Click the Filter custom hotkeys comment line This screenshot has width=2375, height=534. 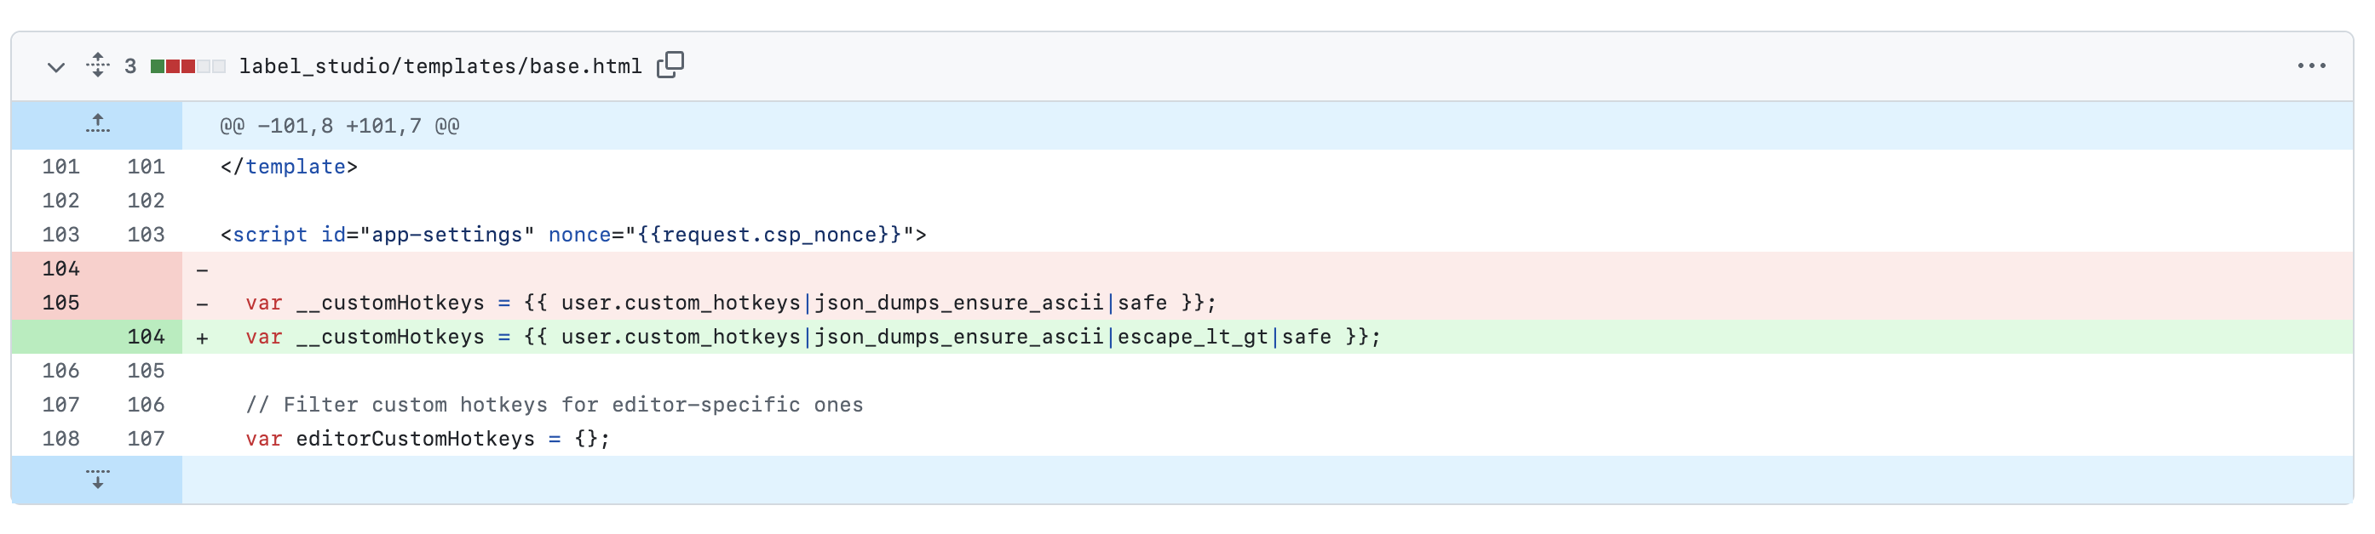coord(554,405)
